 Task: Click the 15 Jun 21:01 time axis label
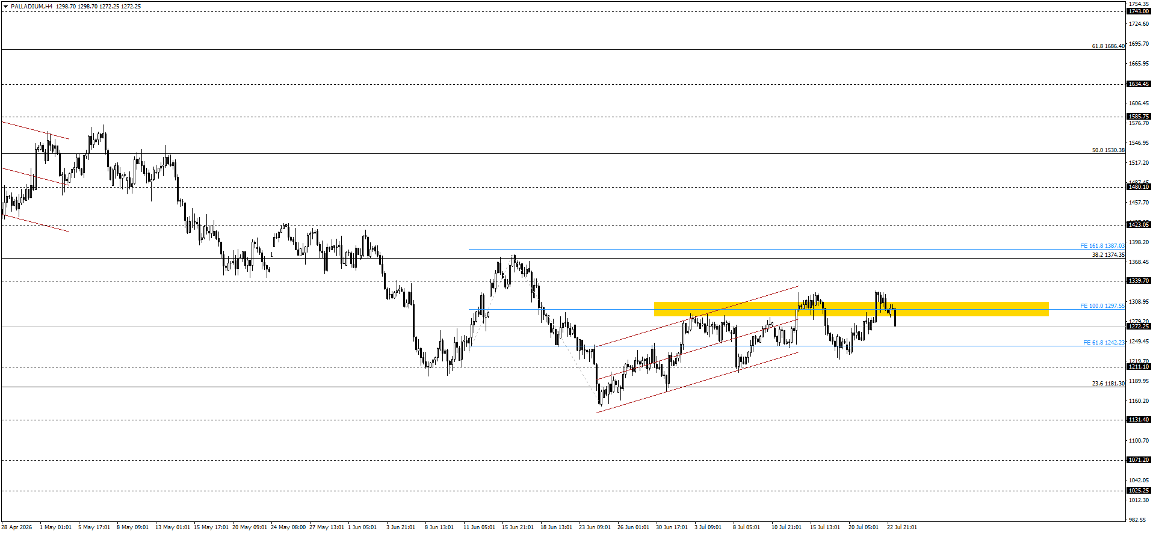pos(518,527)
